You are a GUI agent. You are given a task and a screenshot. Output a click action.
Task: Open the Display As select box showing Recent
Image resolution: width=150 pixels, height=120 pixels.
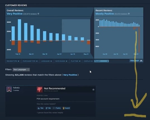(x=101, y=61)
